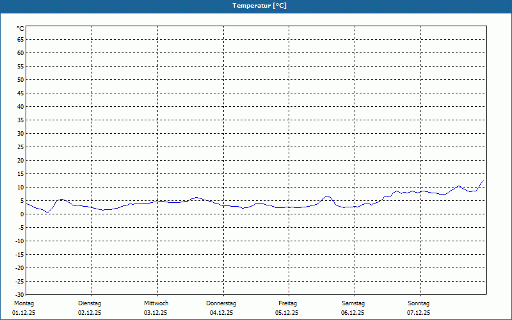The width and height of the screenshot is (512, 320).
Task: Select the 02.12.25 date label
Action: coord(90,313)
